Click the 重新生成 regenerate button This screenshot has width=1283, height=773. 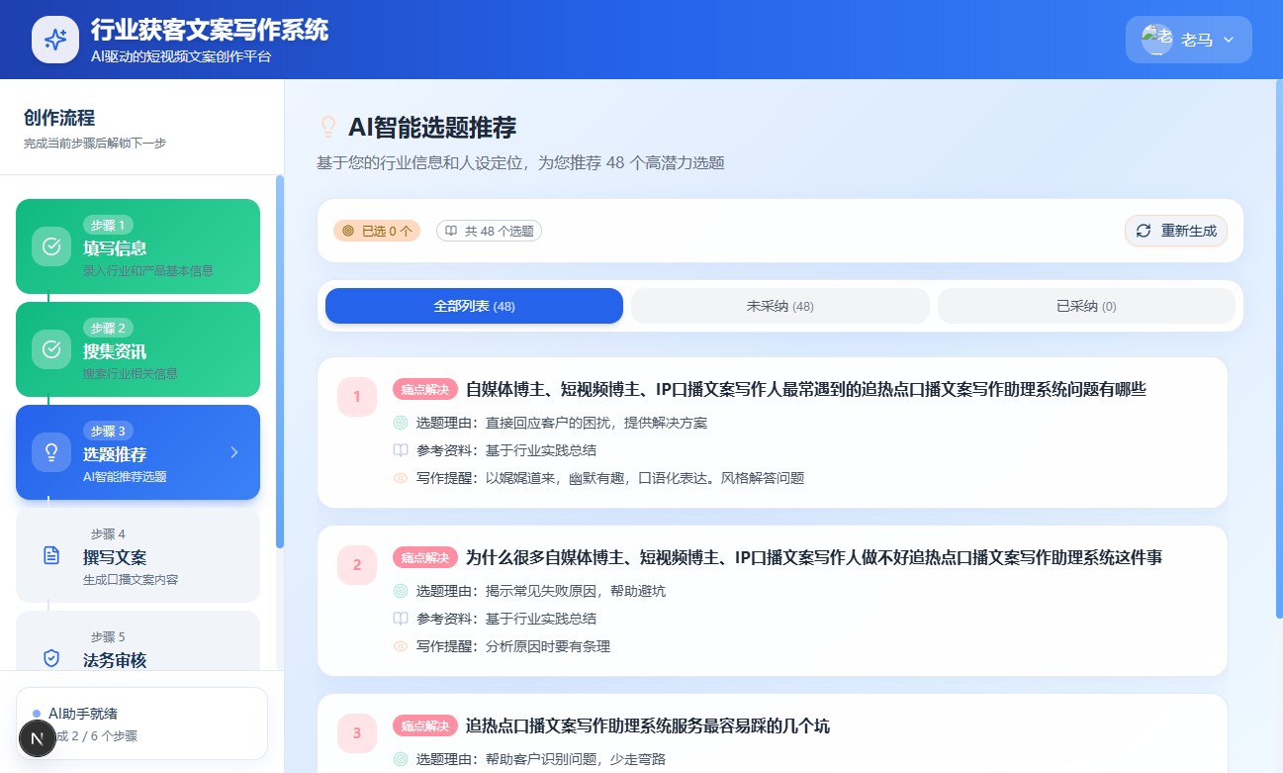pos(1175,231)
